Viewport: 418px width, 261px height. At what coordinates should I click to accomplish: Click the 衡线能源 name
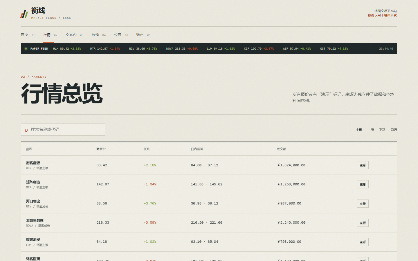33,163
